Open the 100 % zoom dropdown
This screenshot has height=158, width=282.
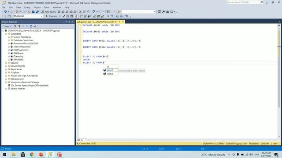pyautogui.click(x=86, y=140)
